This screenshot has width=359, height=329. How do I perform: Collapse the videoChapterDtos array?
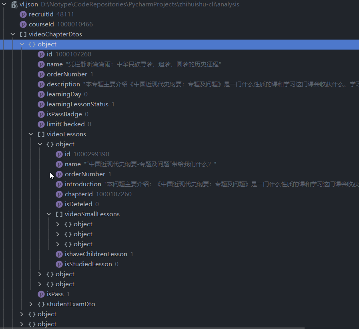pos(13,34)
